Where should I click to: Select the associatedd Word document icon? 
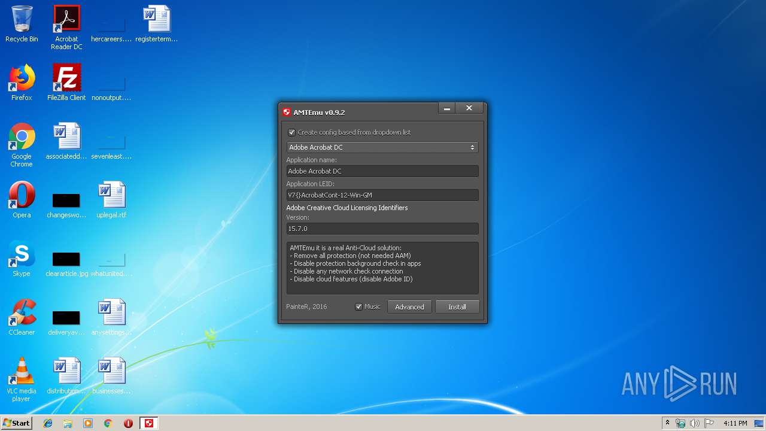coord(66,141)
